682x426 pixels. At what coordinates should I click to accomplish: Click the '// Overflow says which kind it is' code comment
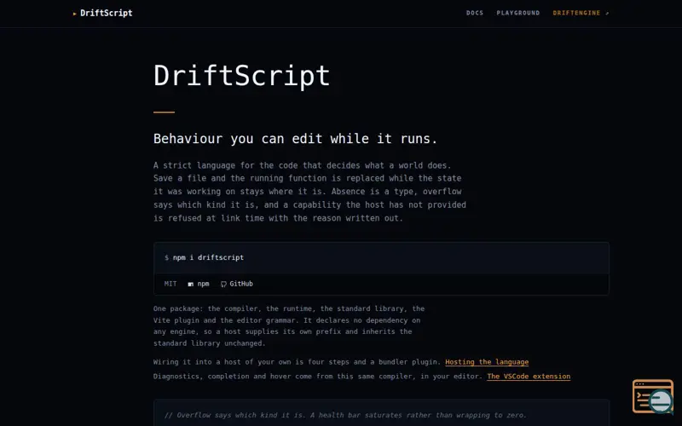click(345, 415)
